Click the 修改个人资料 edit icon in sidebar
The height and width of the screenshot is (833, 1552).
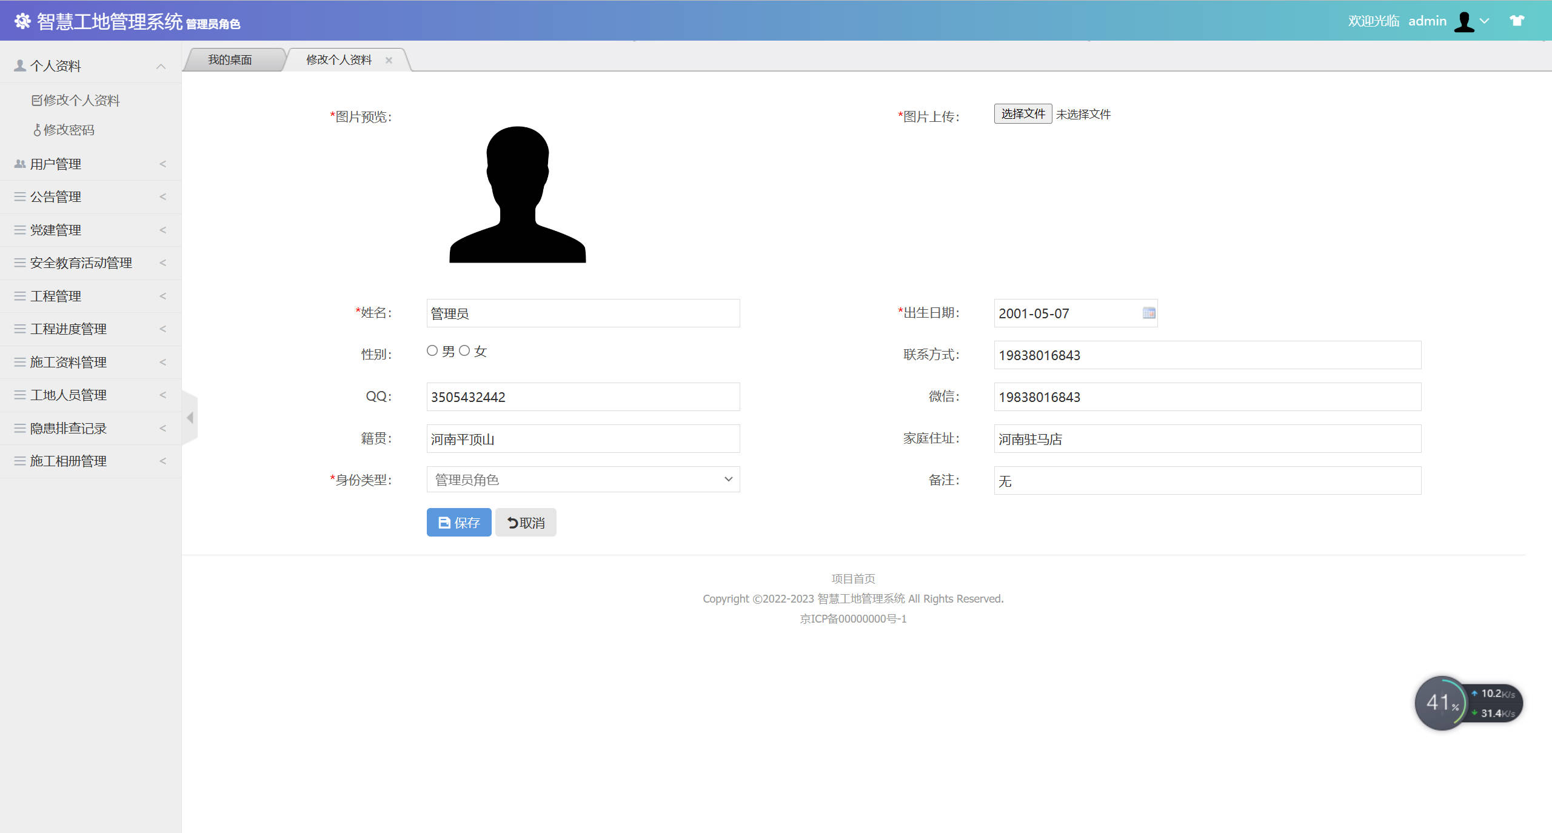coord(36,99)
